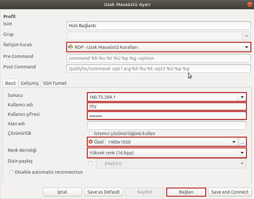Click the Kullanıcı adı input field
The height and width of the screenshot is (199, 254).
[x=167, y=107]
